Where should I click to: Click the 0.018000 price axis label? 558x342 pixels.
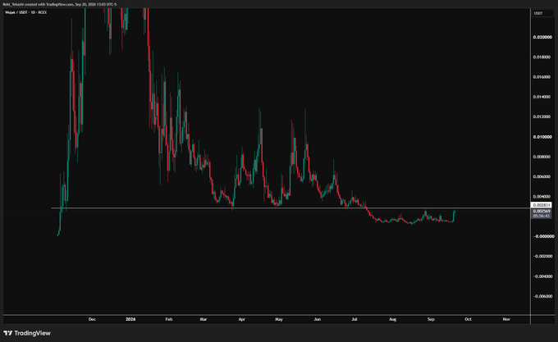(542, 57)
